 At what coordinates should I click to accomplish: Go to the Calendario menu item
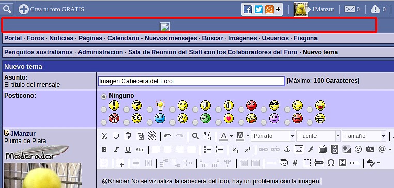pyautogui.click(x=123, y=38)
